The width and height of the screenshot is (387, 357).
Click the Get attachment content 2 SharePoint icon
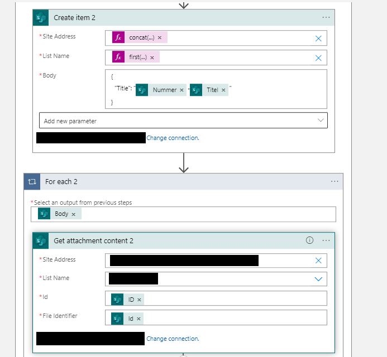41,240
